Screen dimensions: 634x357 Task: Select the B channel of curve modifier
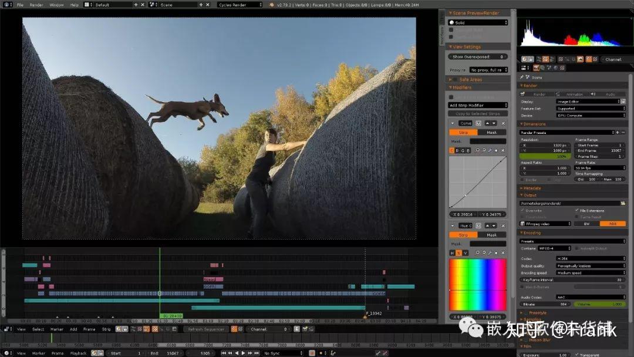[468, 150]
